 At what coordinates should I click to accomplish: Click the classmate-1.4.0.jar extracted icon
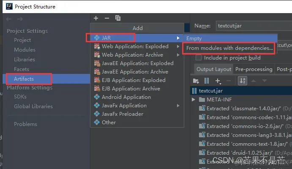pyautogui.click(x=202, y=108)
